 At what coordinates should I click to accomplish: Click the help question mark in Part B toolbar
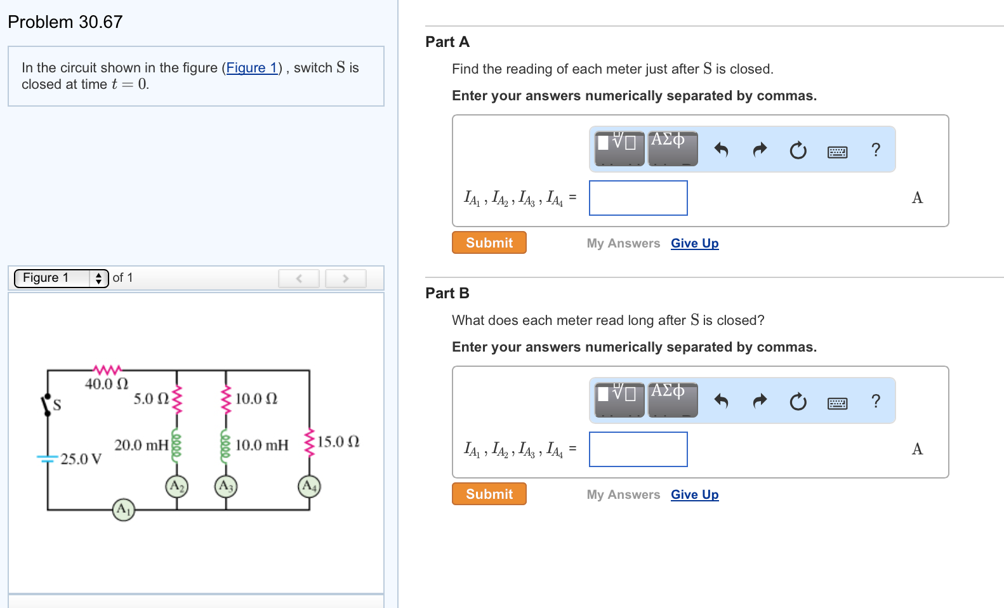tap(875, 401)
